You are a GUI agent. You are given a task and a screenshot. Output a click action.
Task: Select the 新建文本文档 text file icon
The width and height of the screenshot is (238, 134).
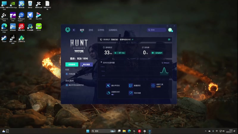(x=47, y=5)
